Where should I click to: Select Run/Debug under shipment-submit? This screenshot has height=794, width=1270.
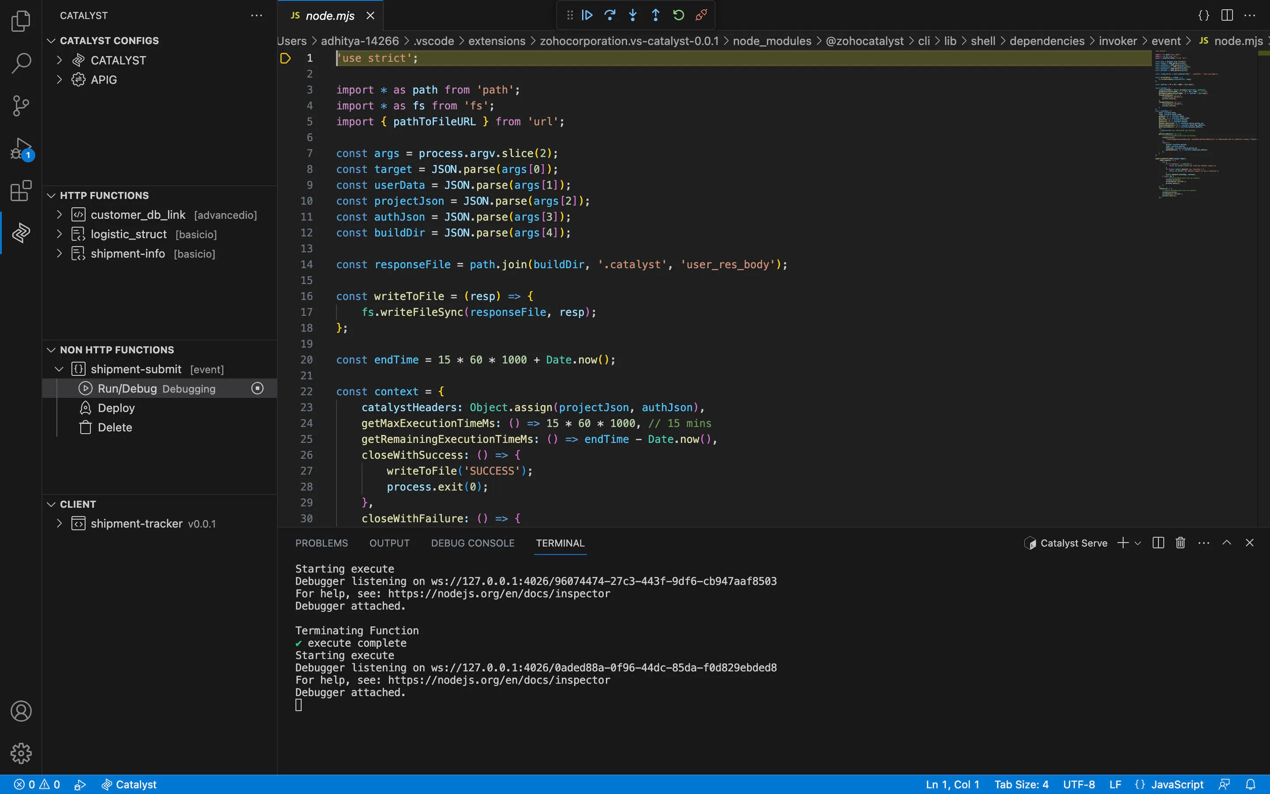click(160, 388)
